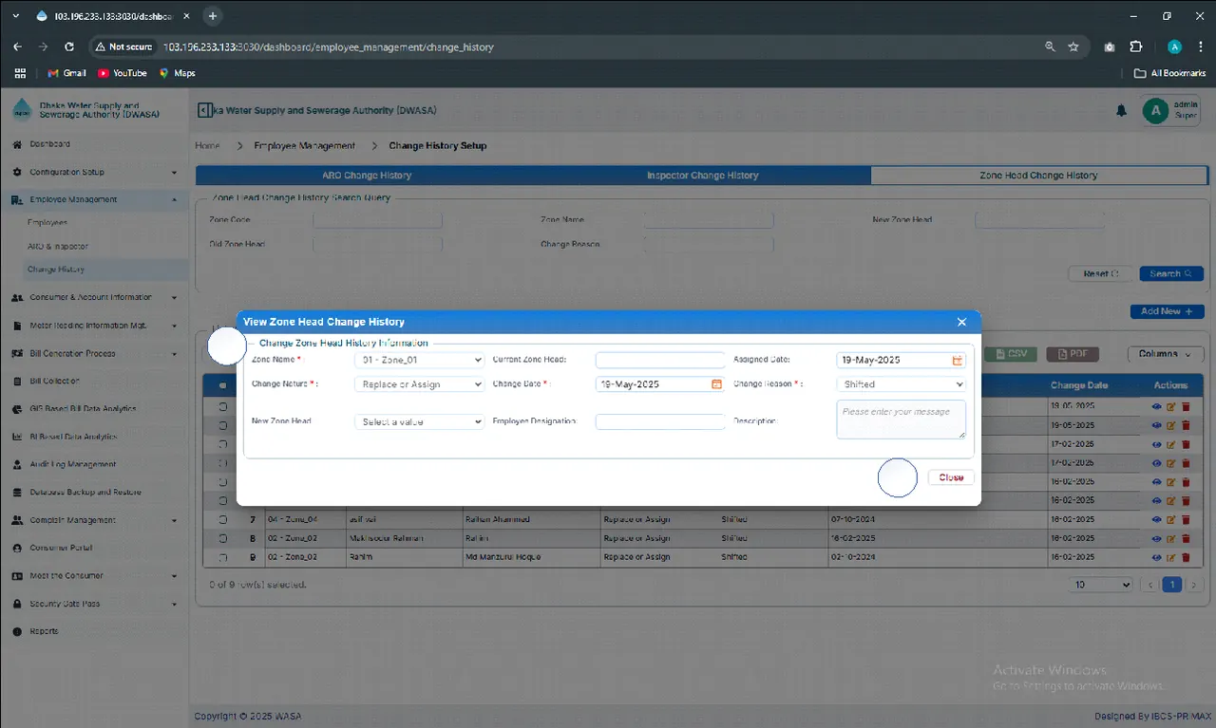Image resolution: width=1216 pixels, height=728 pixels.
Task: Bookmark this page with the star icon
Action: pos(1073,47)
